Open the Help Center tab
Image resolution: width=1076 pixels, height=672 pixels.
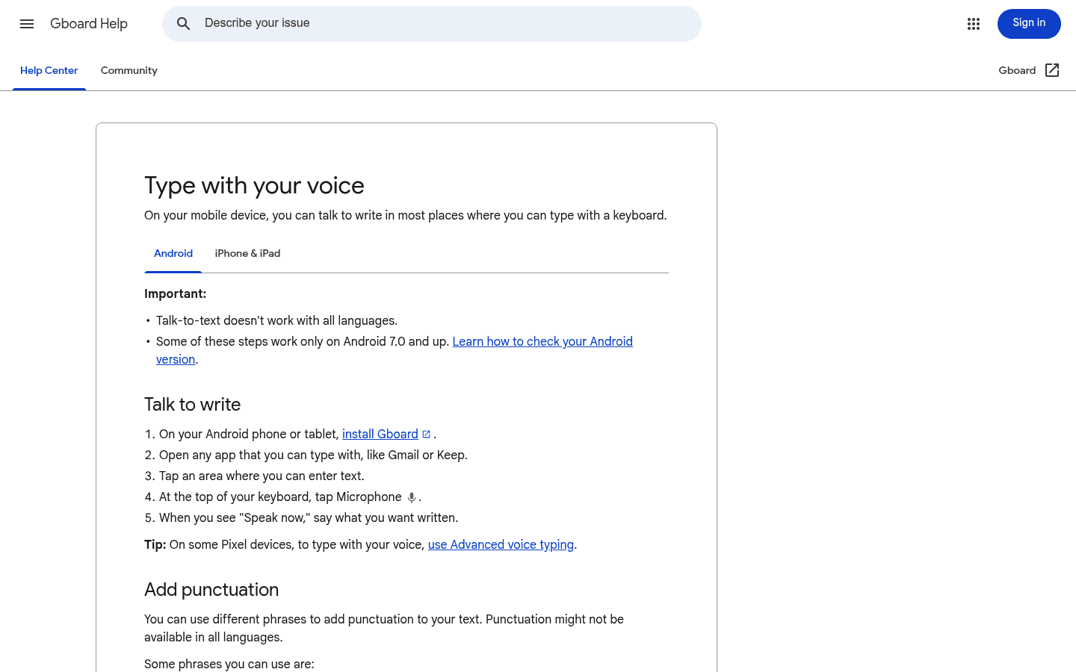coord(49,70)
